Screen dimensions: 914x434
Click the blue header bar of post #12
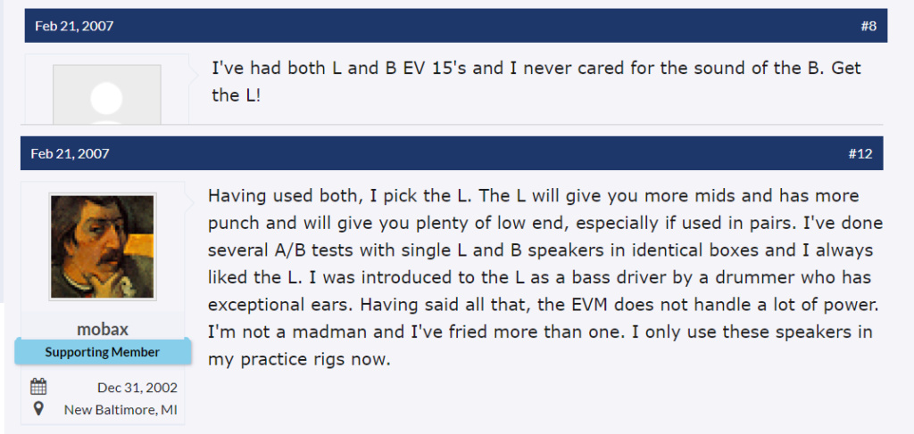(452, 153)
